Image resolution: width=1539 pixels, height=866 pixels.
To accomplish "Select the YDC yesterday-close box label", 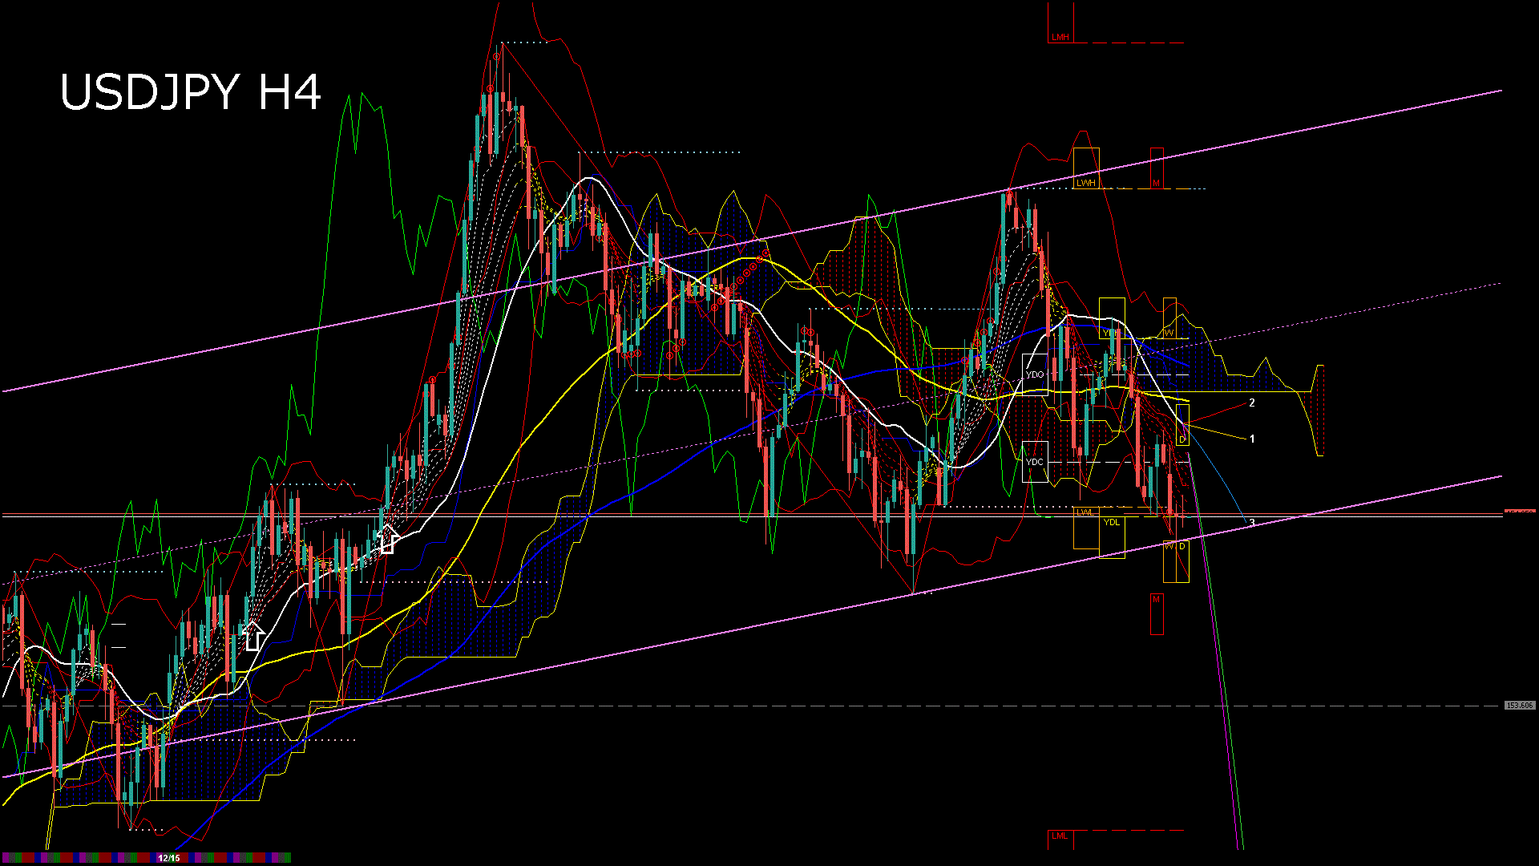I will click(x=1035, y=461).
